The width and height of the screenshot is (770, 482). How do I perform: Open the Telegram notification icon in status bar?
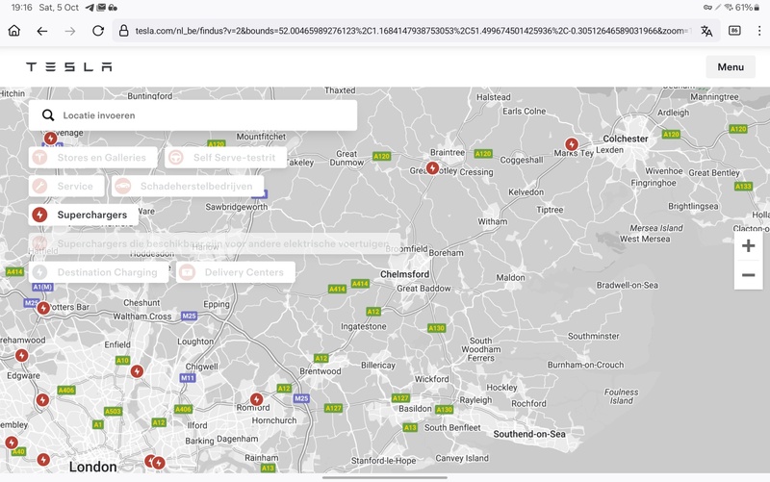pos(90,8)
